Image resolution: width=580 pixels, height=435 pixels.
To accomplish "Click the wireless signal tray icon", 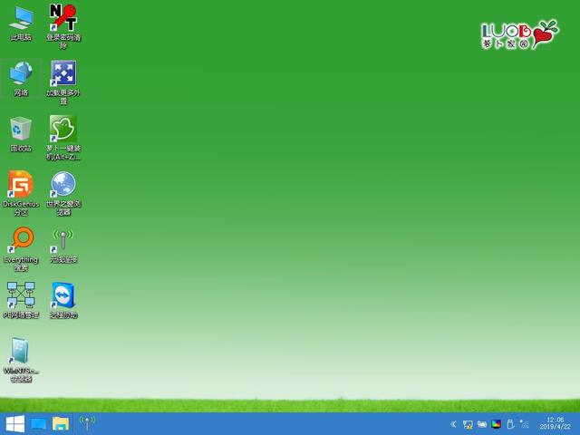I will (524, 424).
